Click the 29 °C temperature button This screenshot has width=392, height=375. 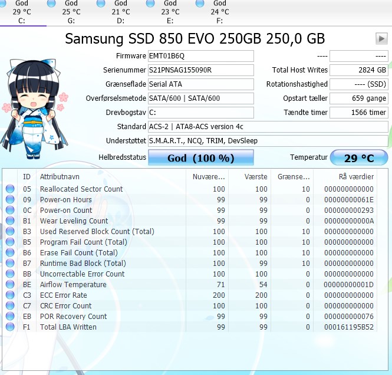tap(359, 157)
